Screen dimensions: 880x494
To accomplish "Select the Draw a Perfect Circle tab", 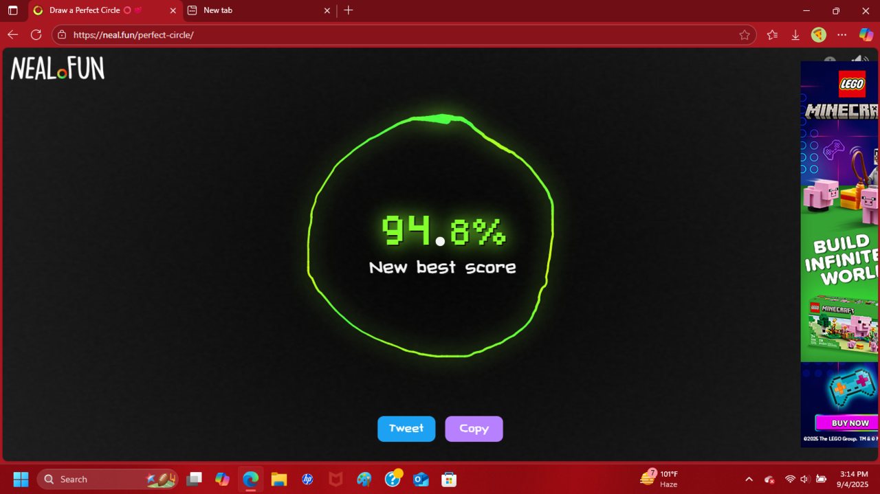I will (104, 10).
